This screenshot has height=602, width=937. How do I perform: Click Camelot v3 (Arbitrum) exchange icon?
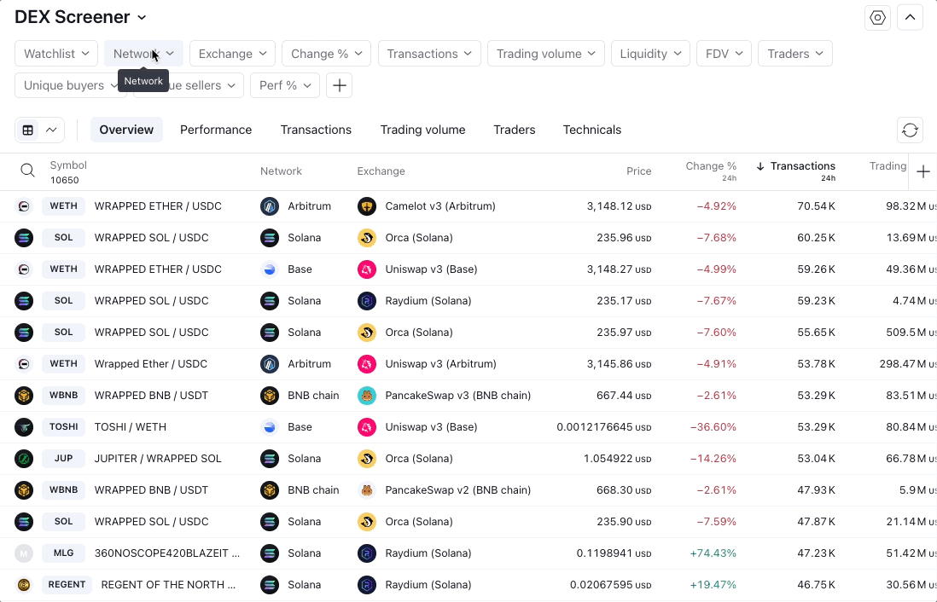(x=366, y=206)
